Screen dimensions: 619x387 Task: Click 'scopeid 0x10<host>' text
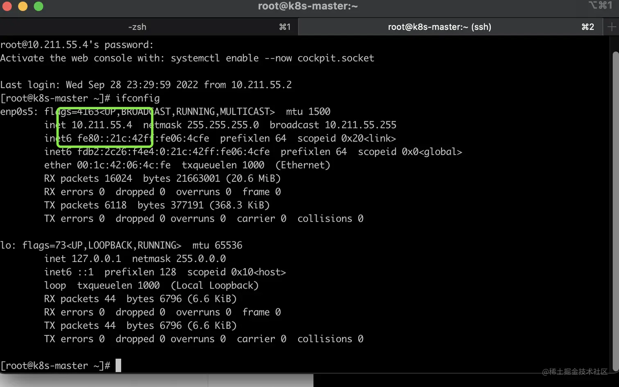[x=237, y=272]
